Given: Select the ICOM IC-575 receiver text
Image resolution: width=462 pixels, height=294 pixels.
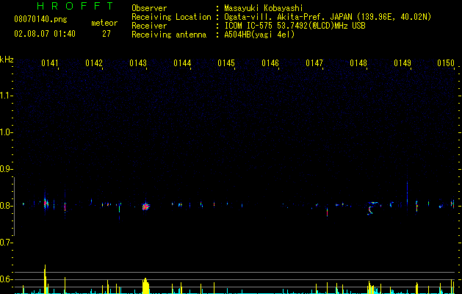Looking at the screenshot, I should coord(295,26).
